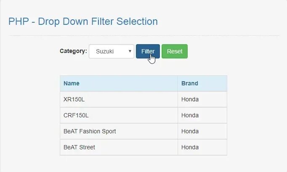The height and width of the screenshot is (172, 287).
Task: Click Honda brand in the XR150L row
Action: 190,99
